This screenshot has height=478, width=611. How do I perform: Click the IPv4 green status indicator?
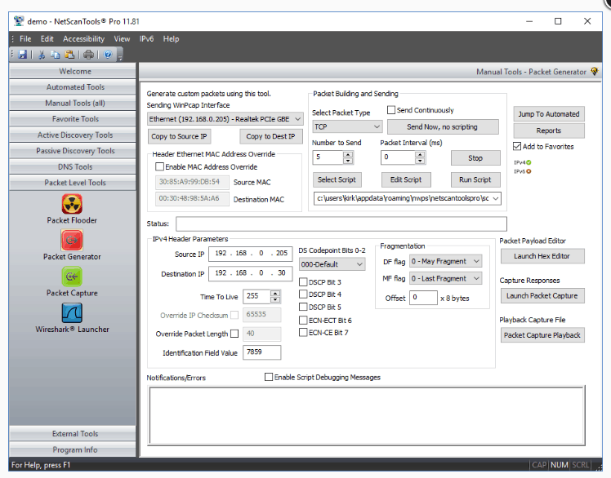[x=528, y=162]
